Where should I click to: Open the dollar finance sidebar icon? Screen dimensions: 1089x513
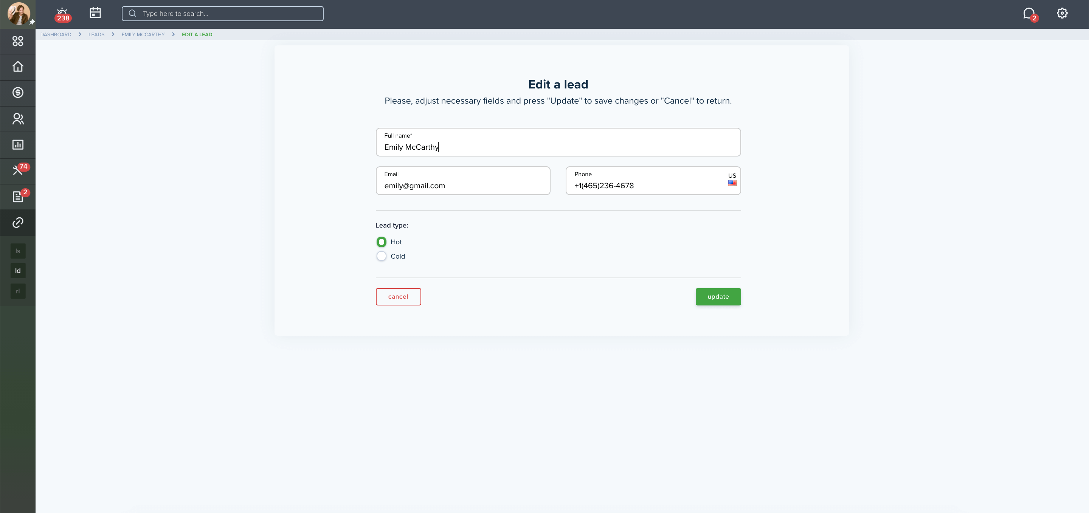[18, 93]
